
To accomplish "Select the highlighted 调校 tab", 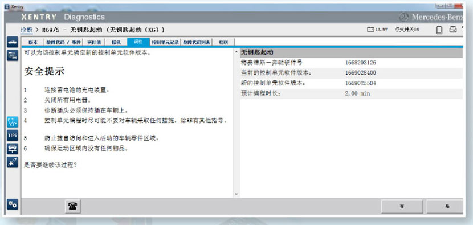I will 138,42.
